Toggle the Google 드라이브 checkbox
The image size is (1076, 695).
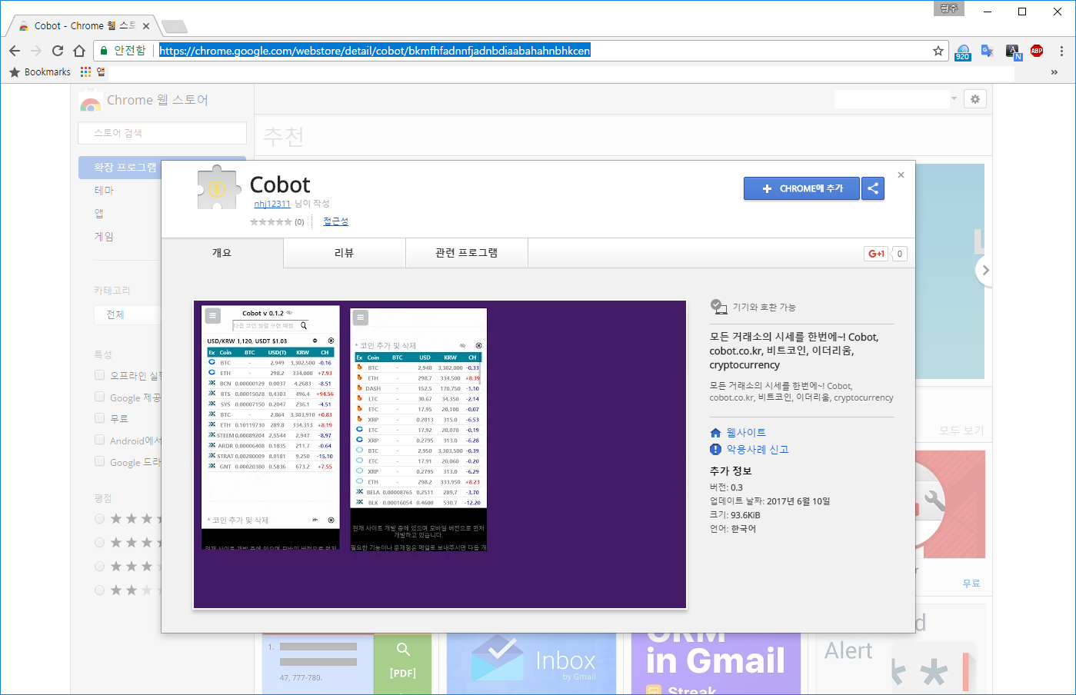(x=99, y=461)
